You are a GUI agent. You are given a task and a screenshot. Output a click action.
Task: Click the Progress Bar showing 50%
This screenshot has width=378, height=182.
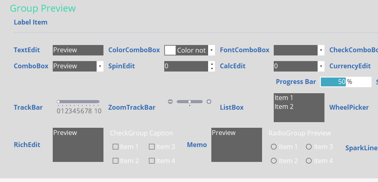coord(346,82)
